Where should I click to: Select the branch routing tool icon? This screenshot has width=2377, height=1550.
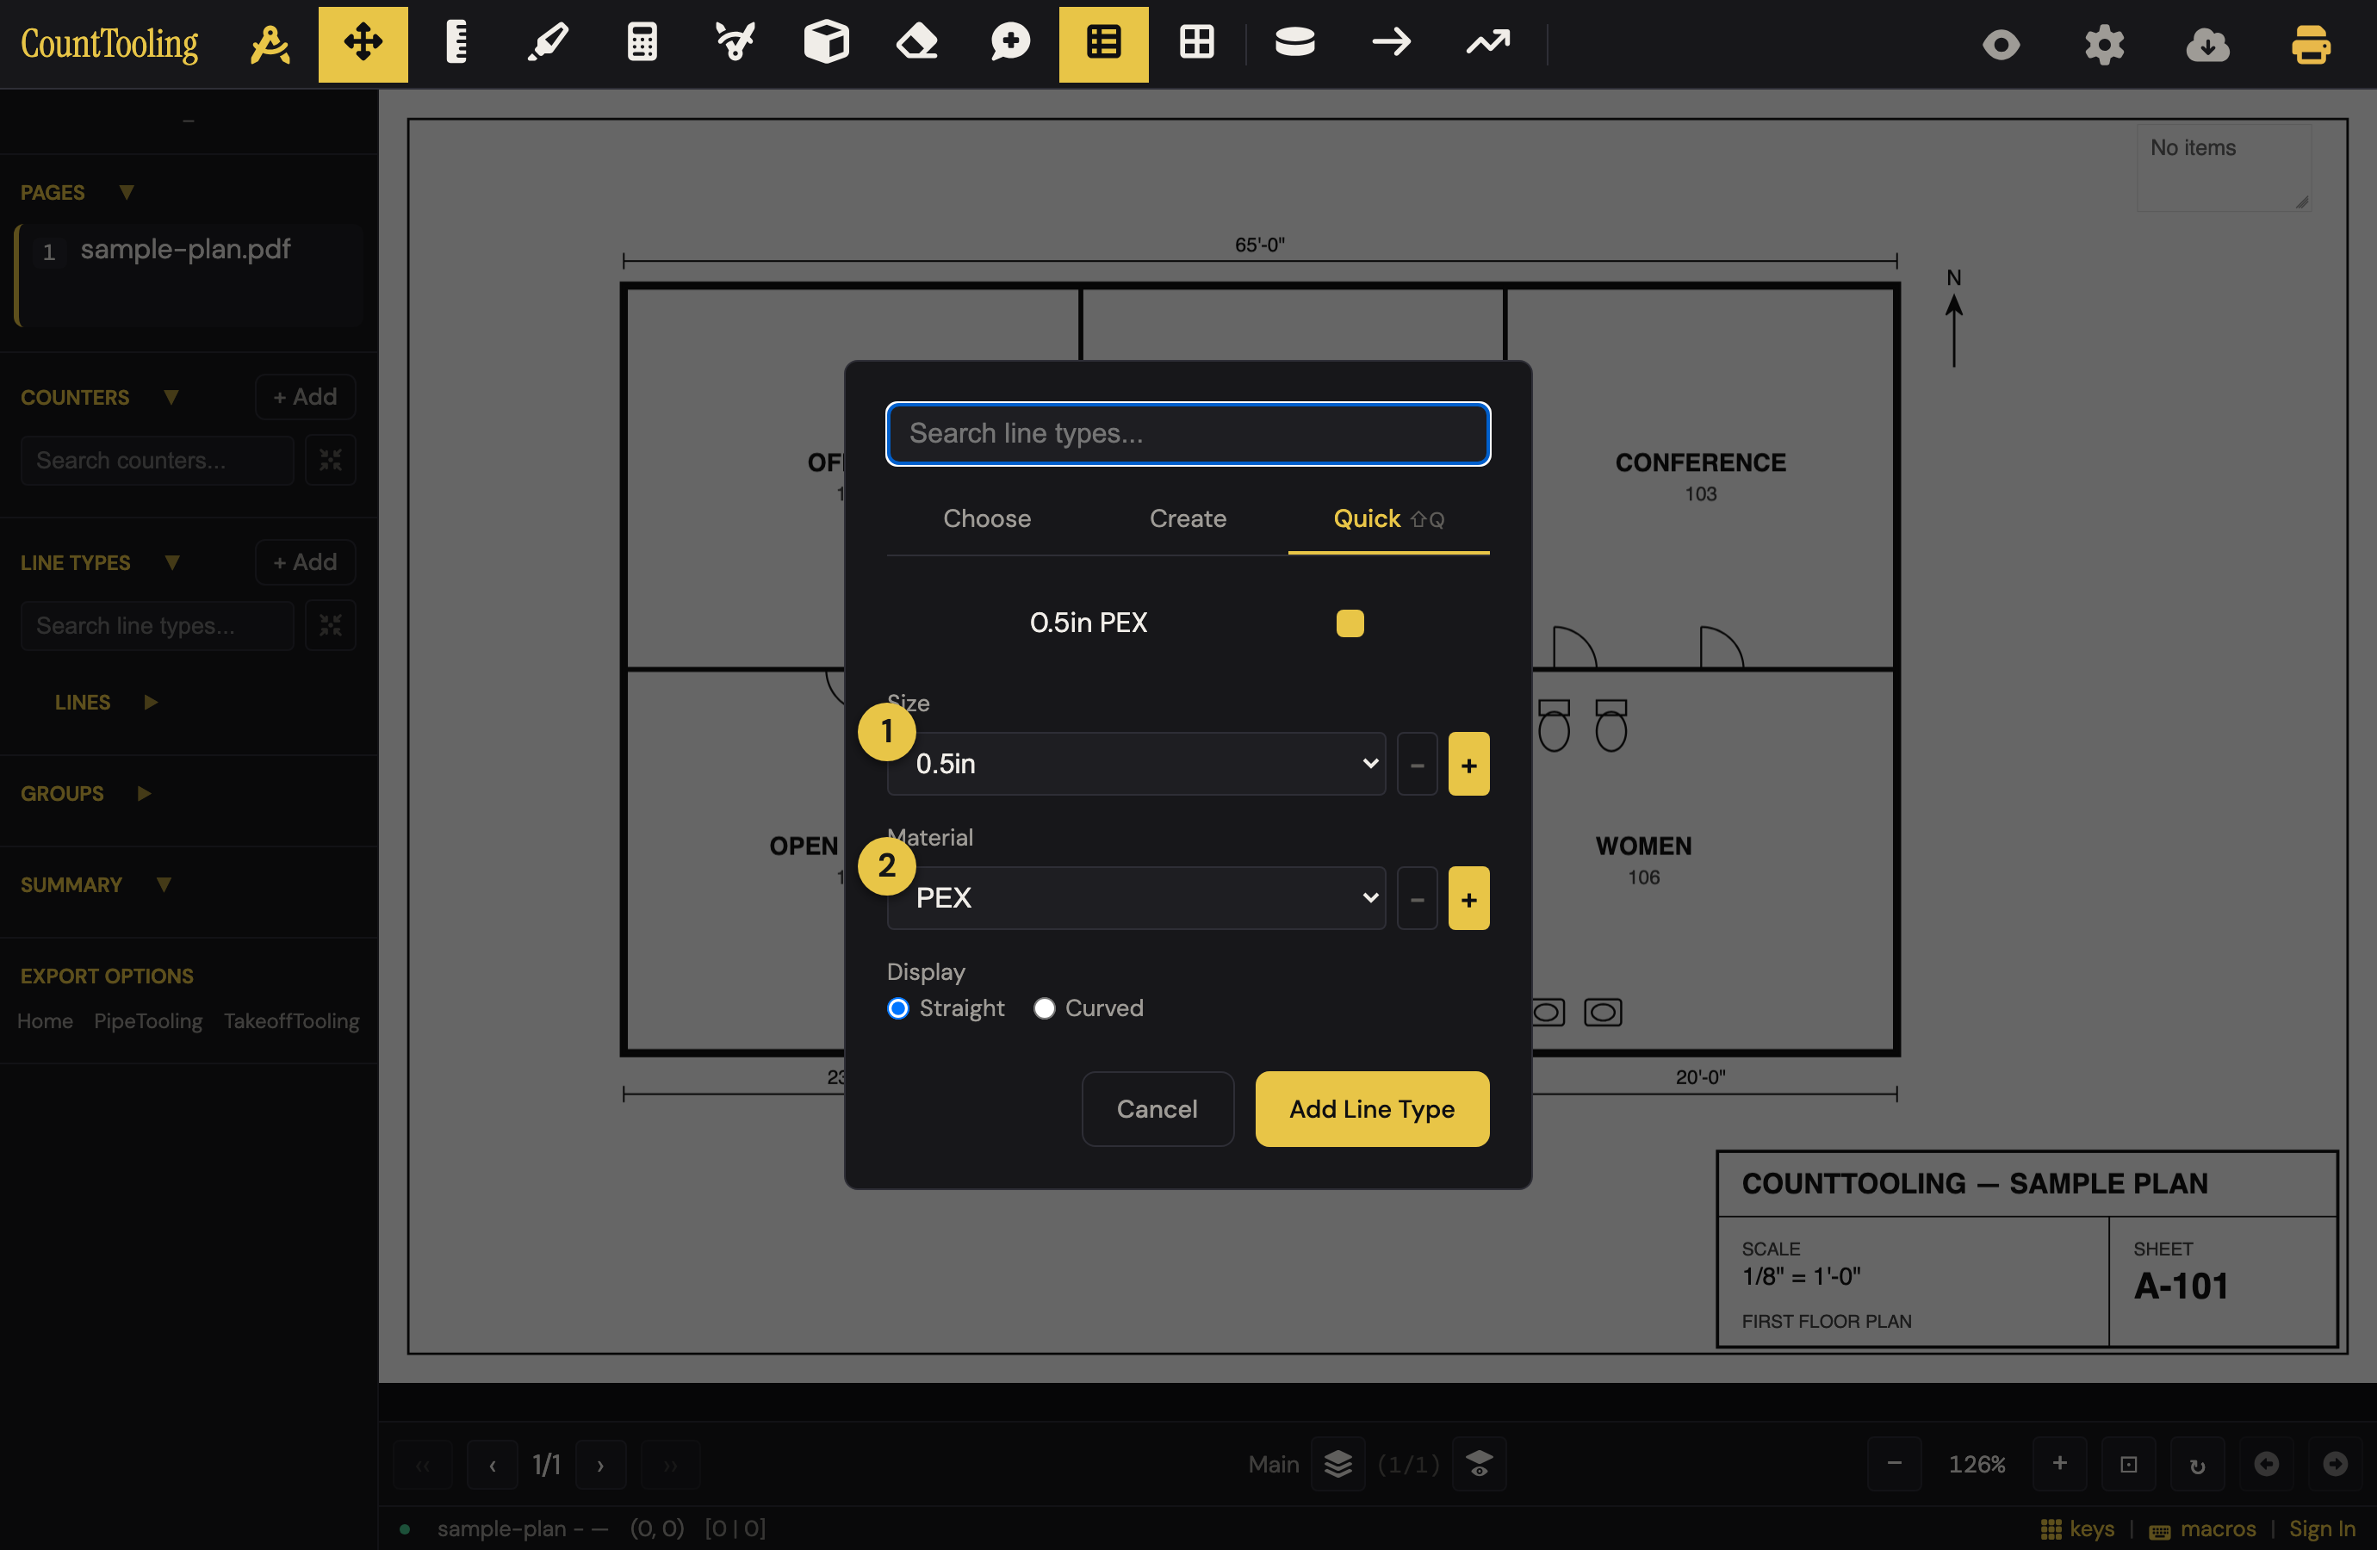point(734,44)
